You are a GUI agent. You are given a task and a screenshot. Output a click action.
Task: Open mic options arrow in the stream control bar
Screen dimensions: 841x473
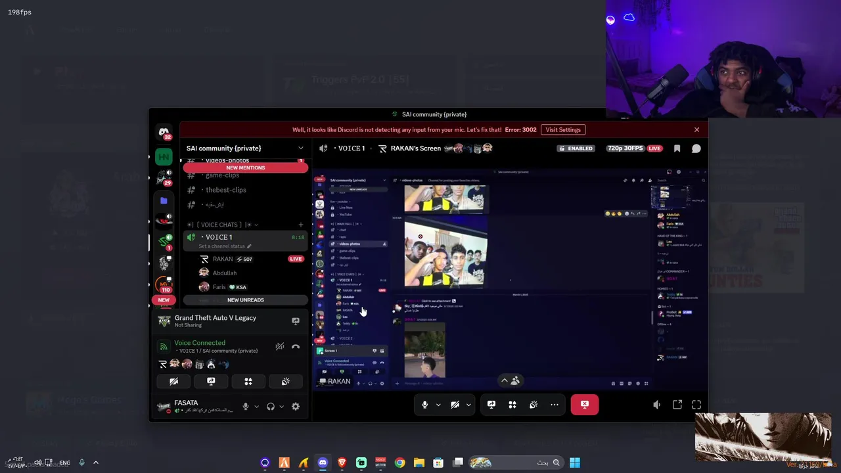click(438, 405)
